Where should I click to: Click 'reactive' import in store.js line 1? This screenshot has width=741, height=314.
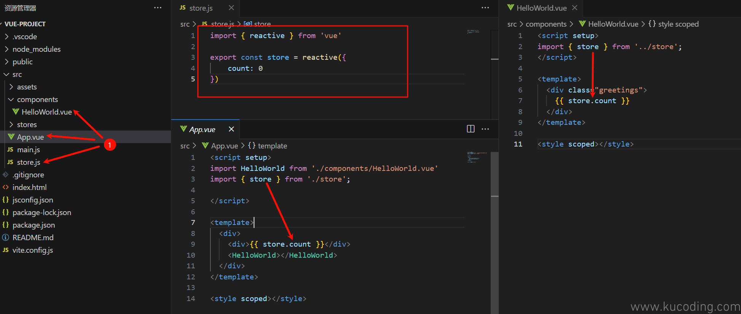pyautogui.click(x=267, y=35)
